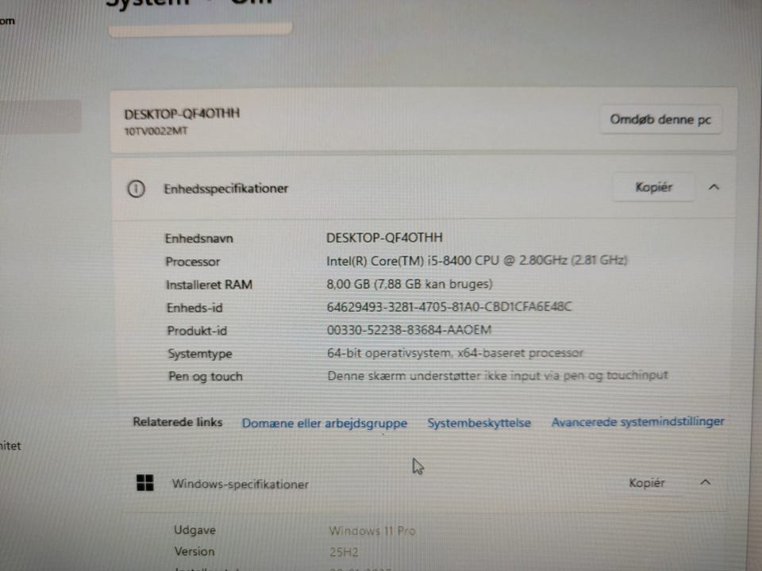
Task: Select the Udgave value Windows 11 Pro
Action: pos(371,531)
